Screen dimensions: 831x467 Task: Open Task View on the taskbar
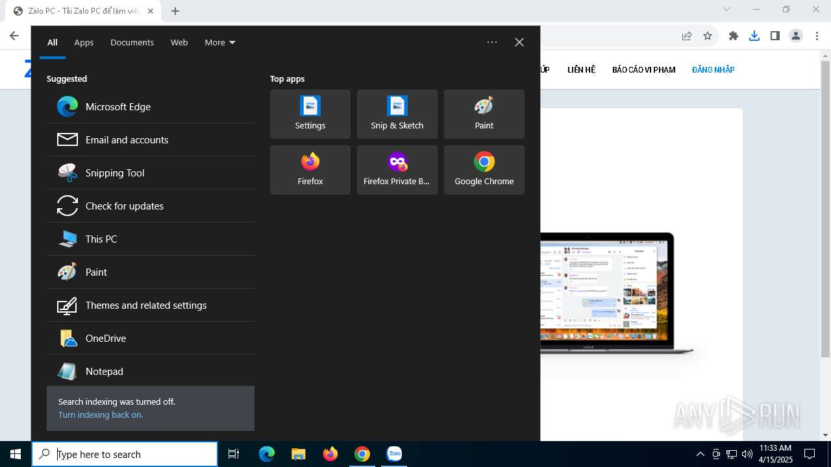coord(234,454)
